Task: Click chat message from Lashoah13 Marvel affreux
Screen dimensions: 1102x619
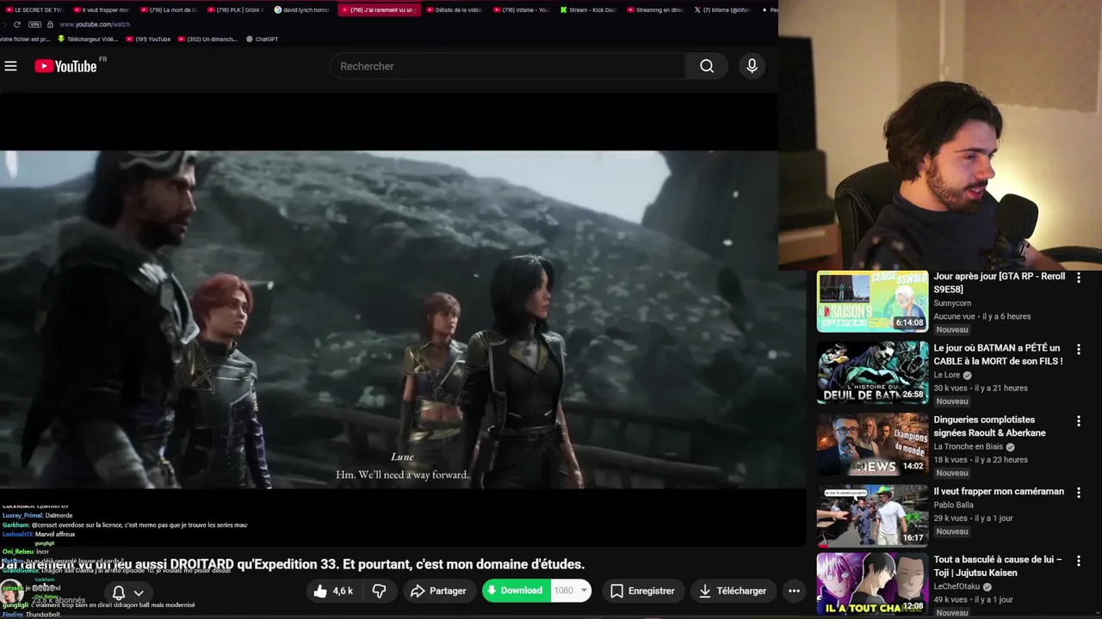Action: coord(39,534)
